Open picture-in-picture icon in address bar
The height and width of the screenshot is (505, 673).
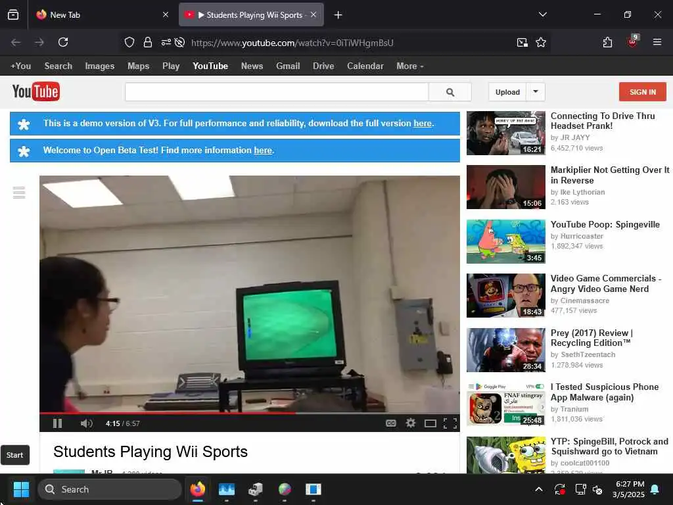pos(522,42)
